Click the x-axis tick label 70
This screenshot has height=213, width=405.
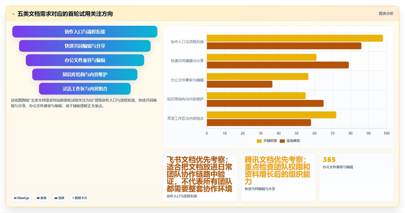point(333,133)
